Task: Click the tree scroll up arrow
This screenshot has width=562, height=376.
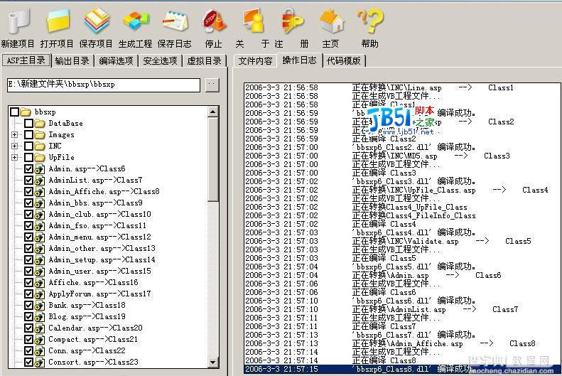Action: 213,112
